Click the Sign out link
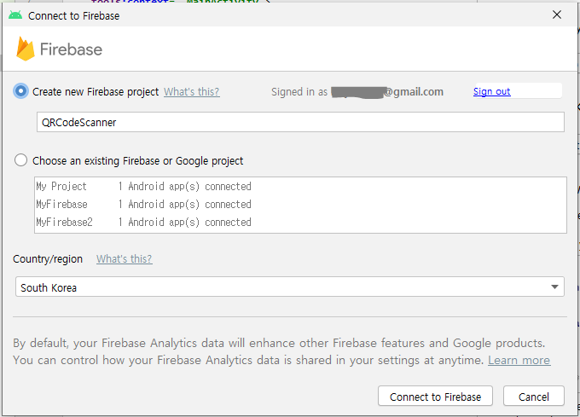 (491, 92)
